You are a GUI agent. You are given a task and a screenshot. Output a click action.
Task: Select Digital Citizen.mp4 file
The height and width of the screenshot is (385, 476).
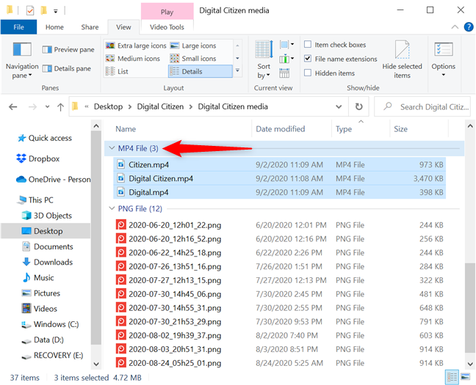(x=279, y=178)
